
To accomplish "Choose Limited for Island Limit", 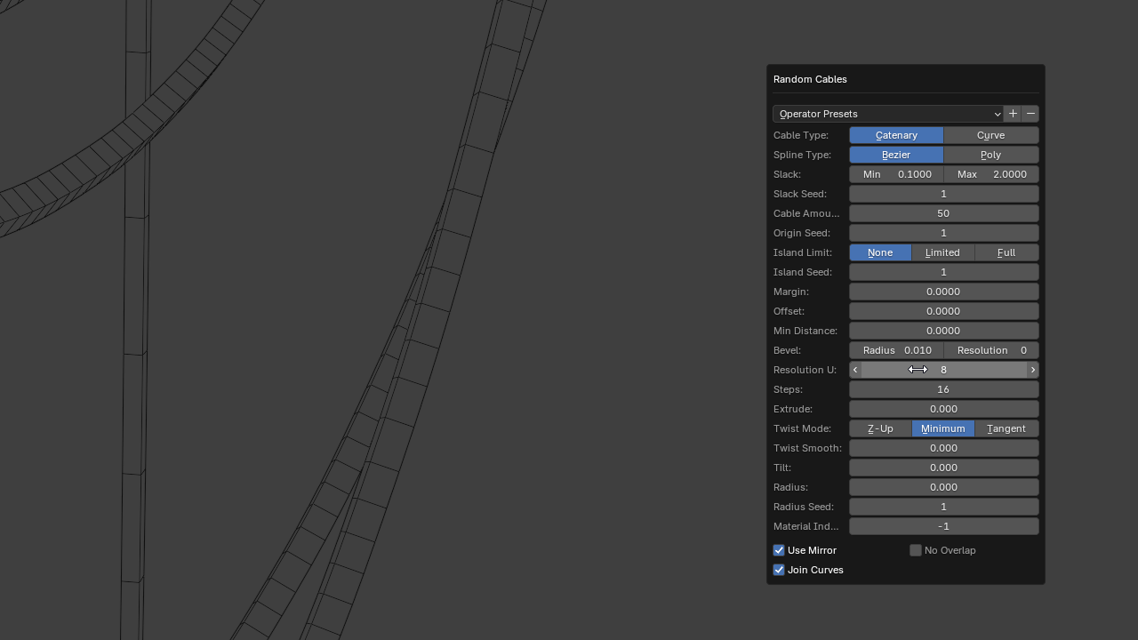I will pos(942,252).
